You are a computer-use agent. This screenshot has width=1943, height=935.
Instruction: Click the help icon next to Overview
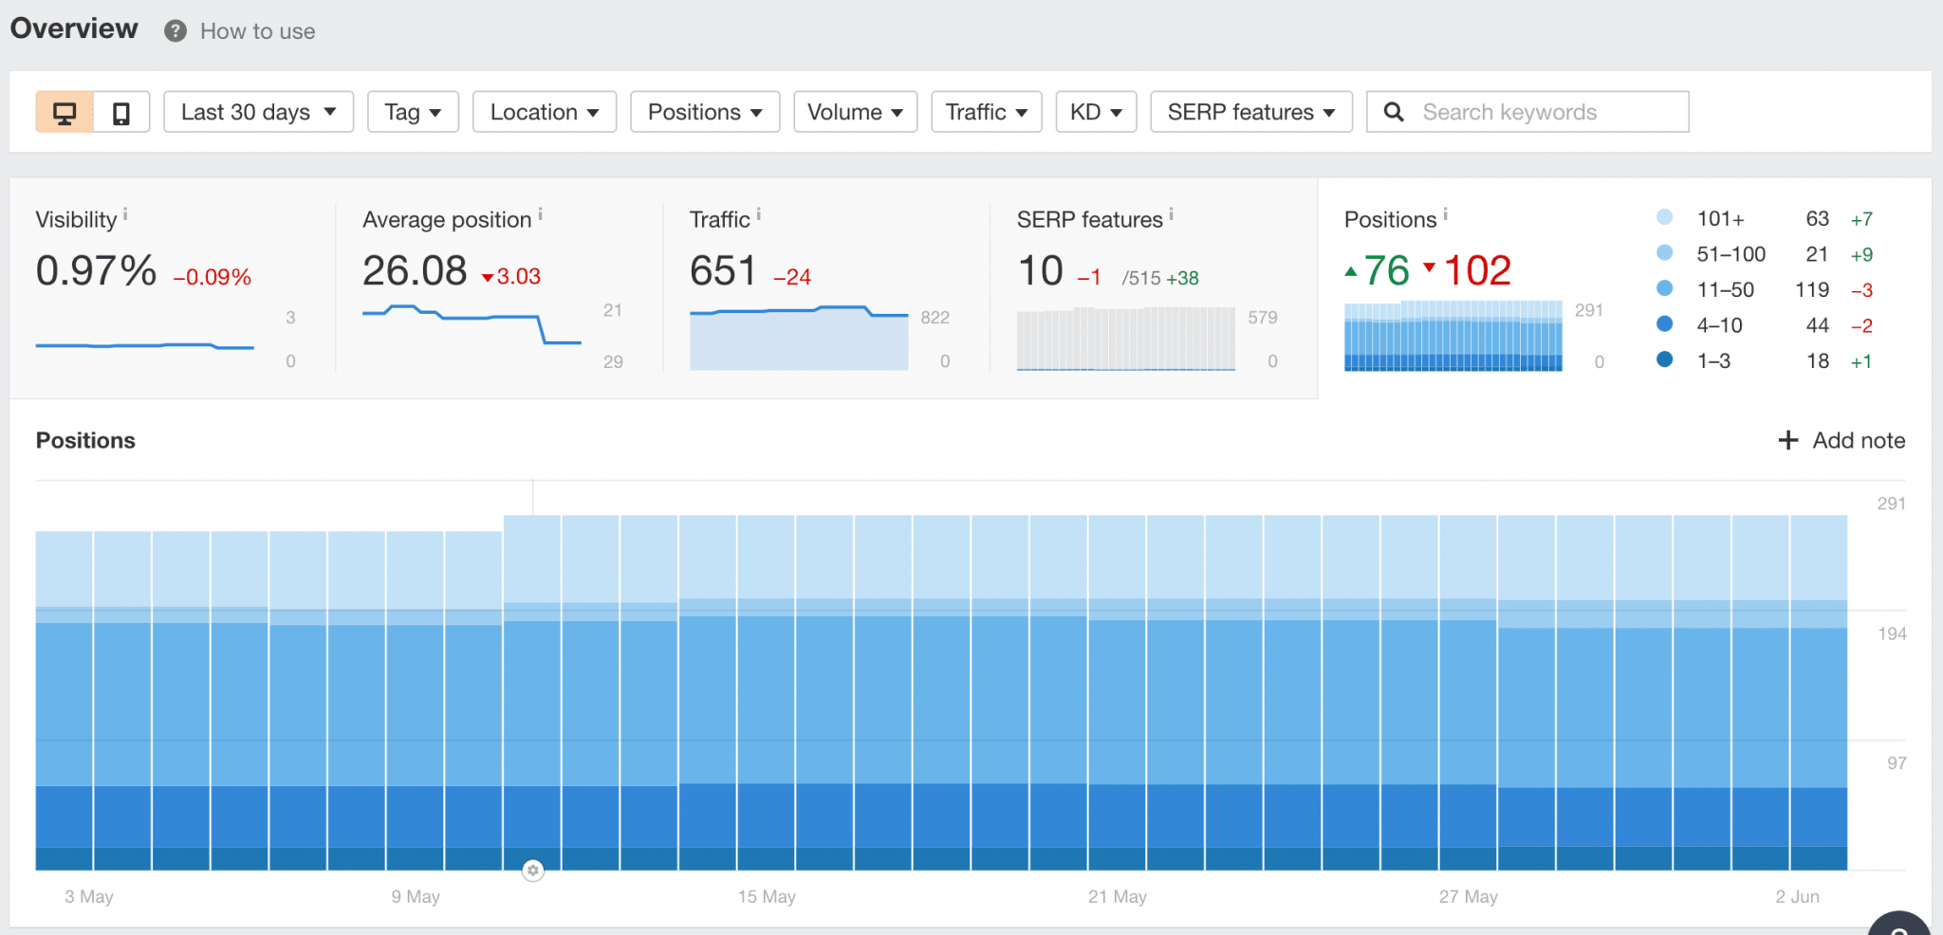(x=175, y=30)
